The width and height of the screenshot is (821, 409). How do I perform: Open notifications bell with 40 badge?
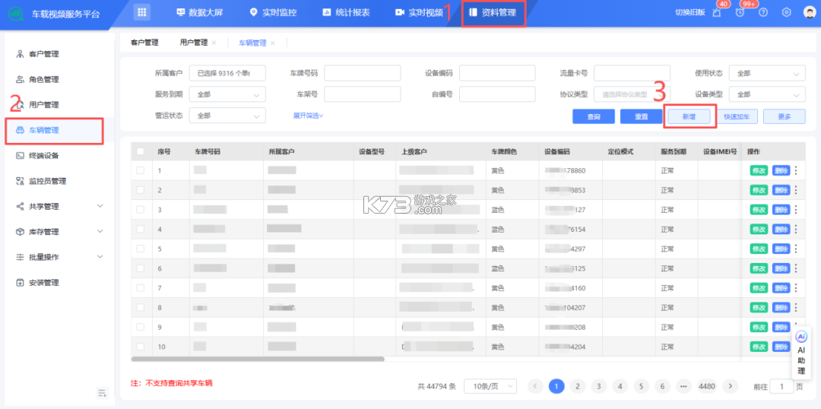tap(717, 13)
